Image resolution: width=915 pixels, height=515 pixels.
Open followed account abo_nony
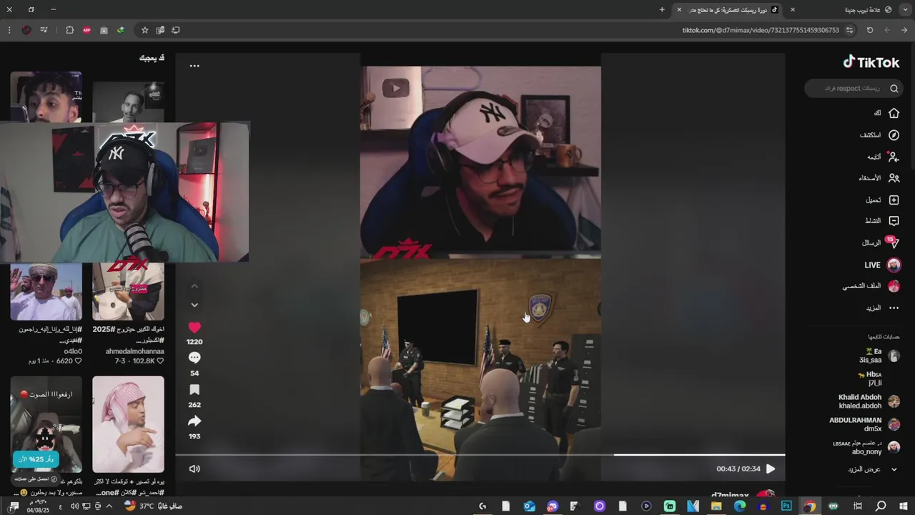(x=866, y=447)
